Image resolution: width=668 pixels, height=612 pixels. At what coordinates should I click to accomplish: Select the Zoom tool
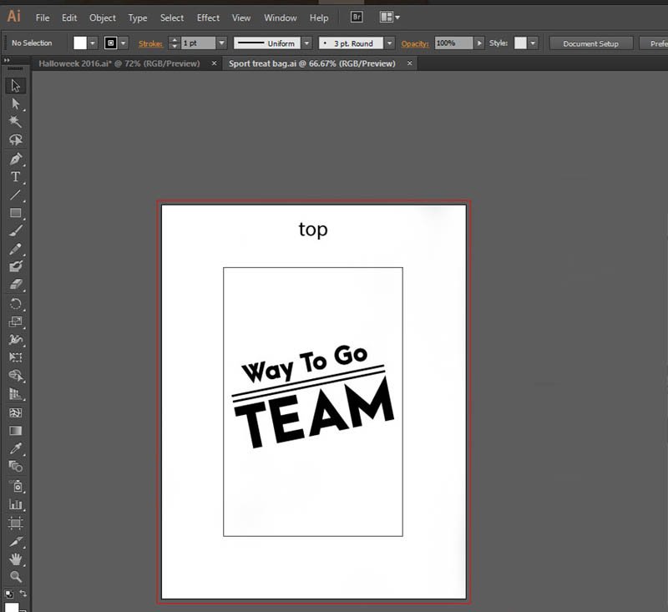pos(15,577)
